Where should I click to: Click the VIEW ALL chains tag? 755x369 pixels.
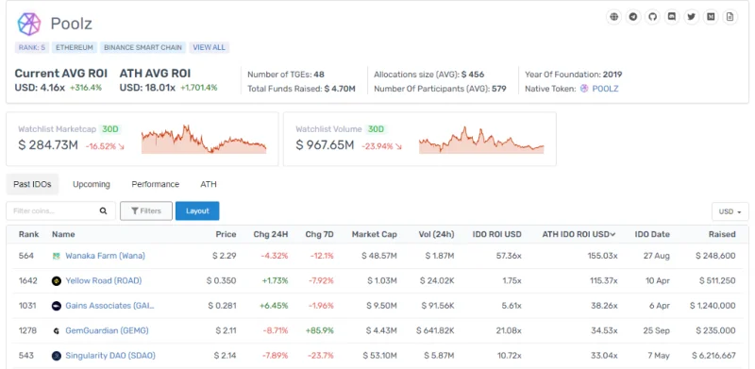point(209,47)
